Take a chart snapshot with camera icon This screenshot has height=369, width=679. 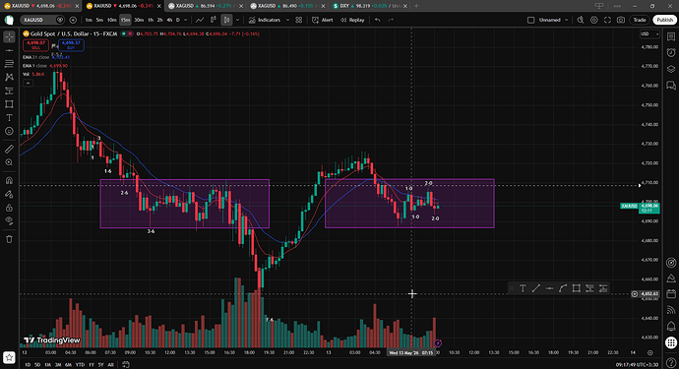point(621,20)
